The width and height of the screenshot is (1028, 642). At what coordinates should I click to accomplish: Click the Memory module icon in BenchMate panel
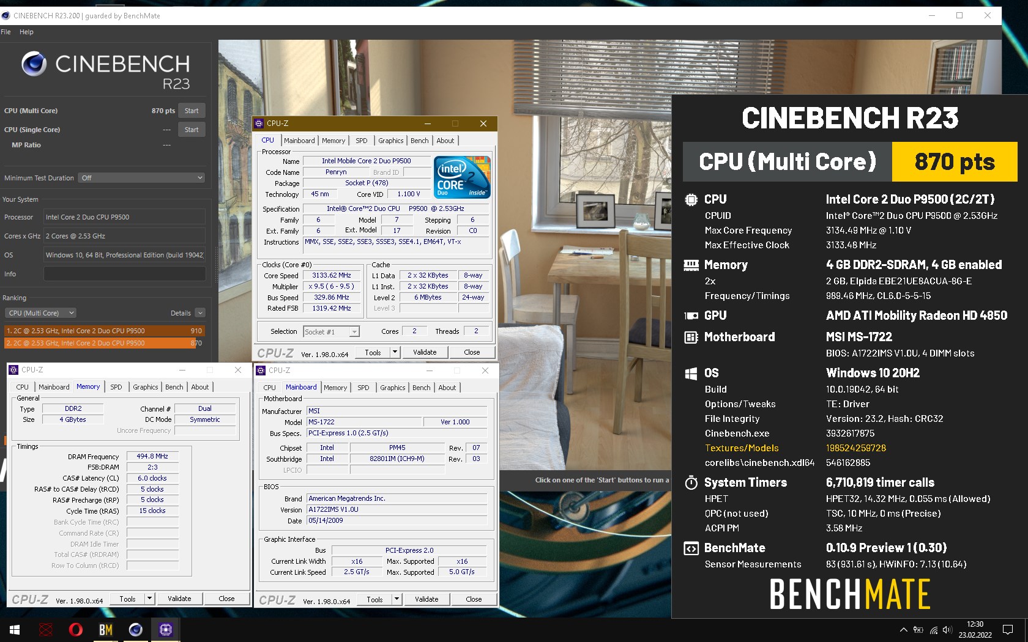pos(691,265)
